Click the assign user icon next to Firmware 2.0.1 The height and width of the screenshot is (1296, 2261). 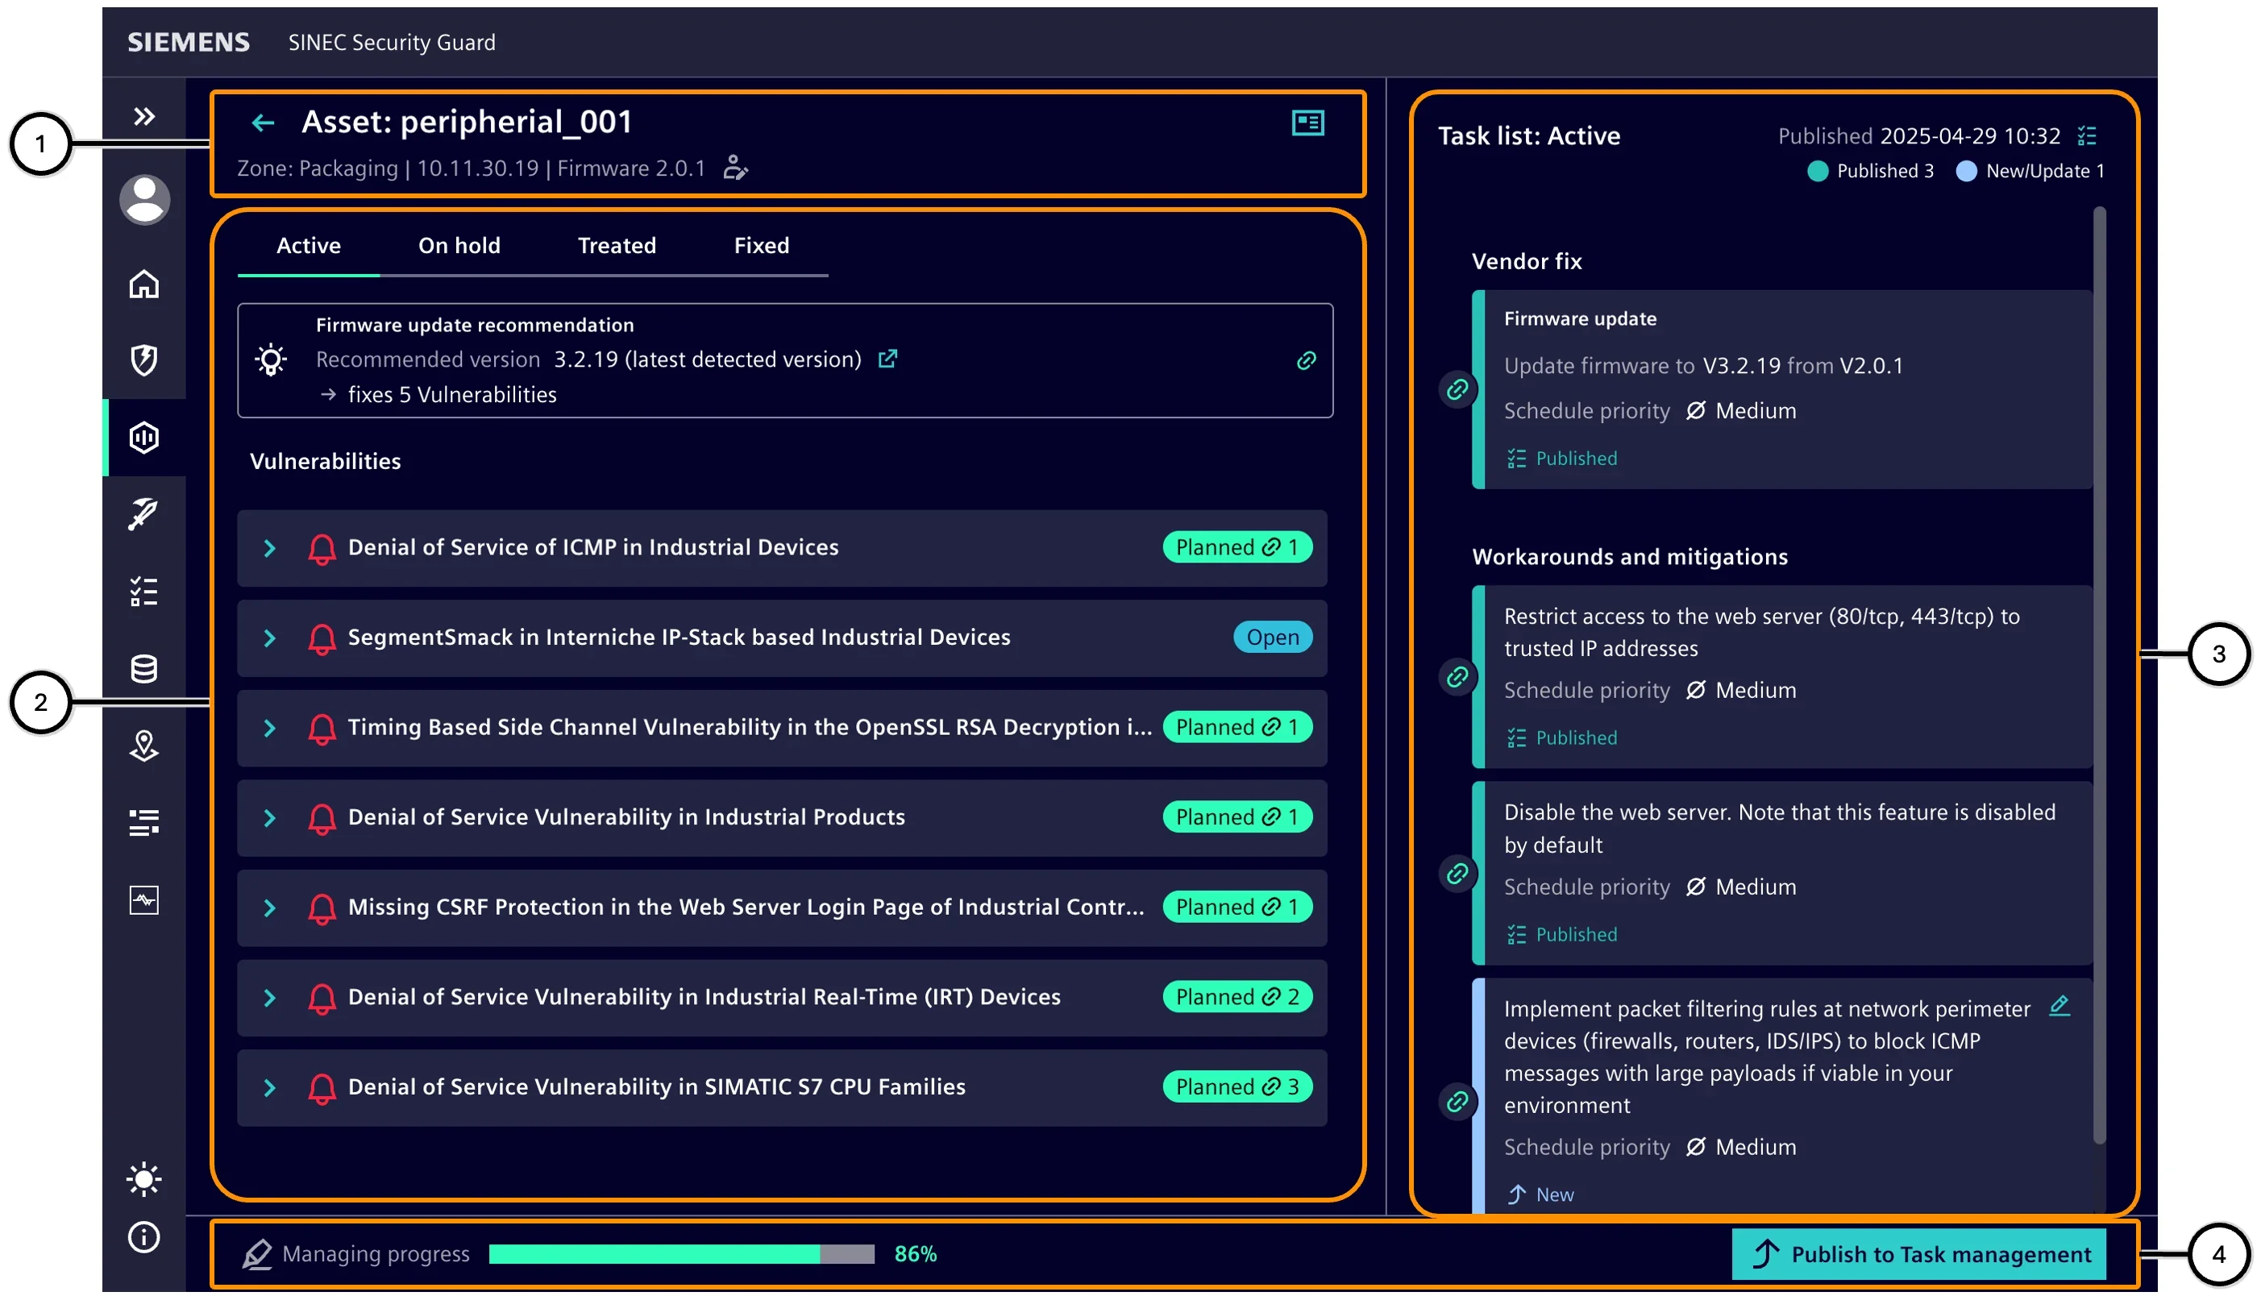pyautogui.click(x=735, y=168)
